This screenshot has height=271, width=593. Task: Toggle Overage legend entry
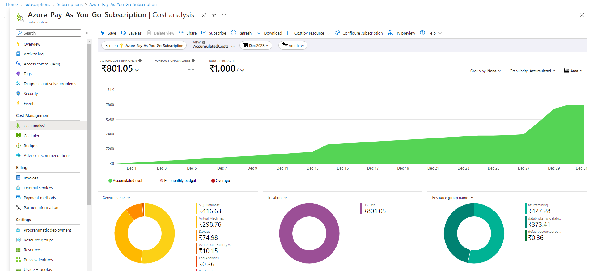[221, 181]
